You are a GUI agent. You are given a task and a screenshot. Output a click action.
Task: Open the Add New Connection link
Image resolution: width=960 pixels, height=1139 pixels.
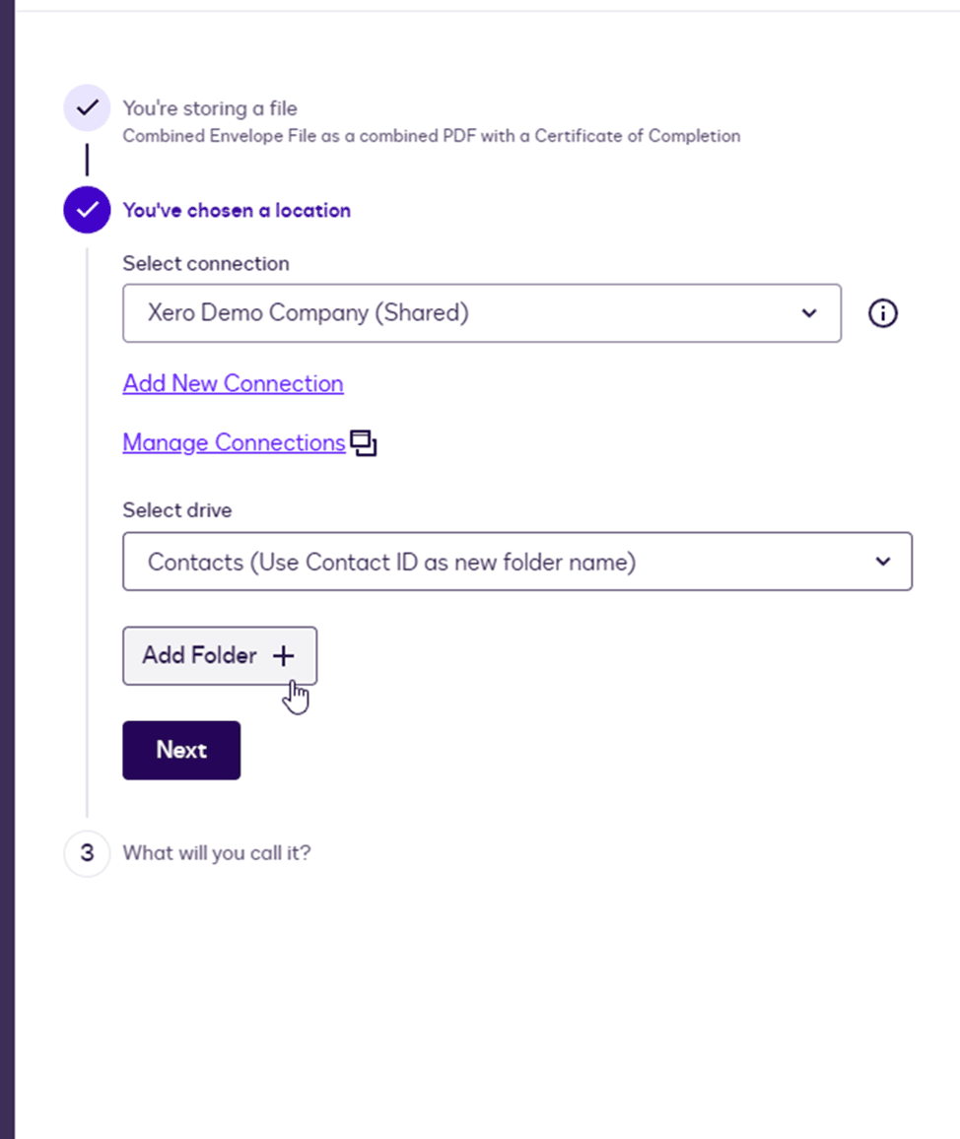[x=233, y=383]
